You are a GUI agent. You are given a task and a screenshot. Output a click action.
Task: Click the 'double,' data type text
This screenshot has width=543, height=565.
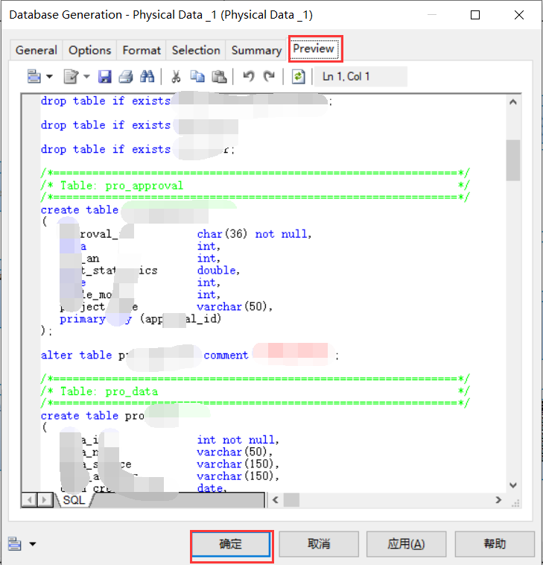[x=218, y=271]
